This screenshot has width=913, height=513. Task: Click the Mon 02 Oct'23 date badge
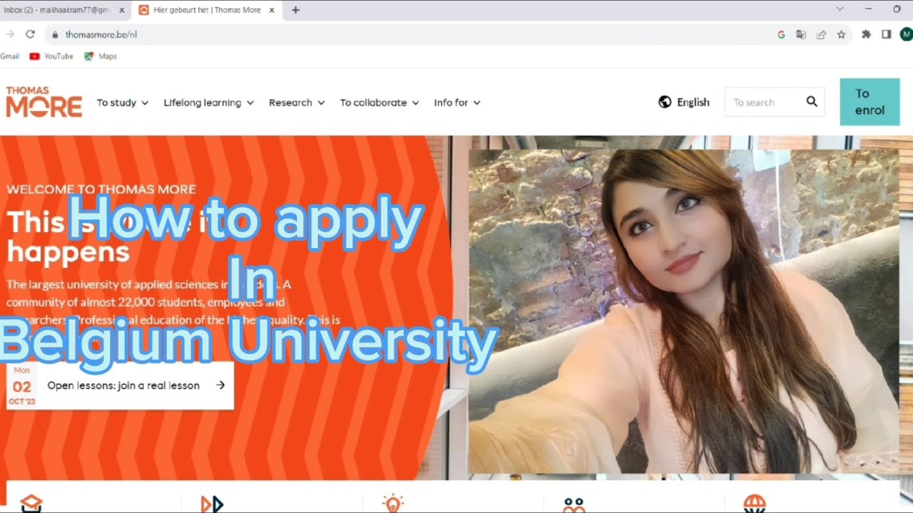tap(22, 385)
